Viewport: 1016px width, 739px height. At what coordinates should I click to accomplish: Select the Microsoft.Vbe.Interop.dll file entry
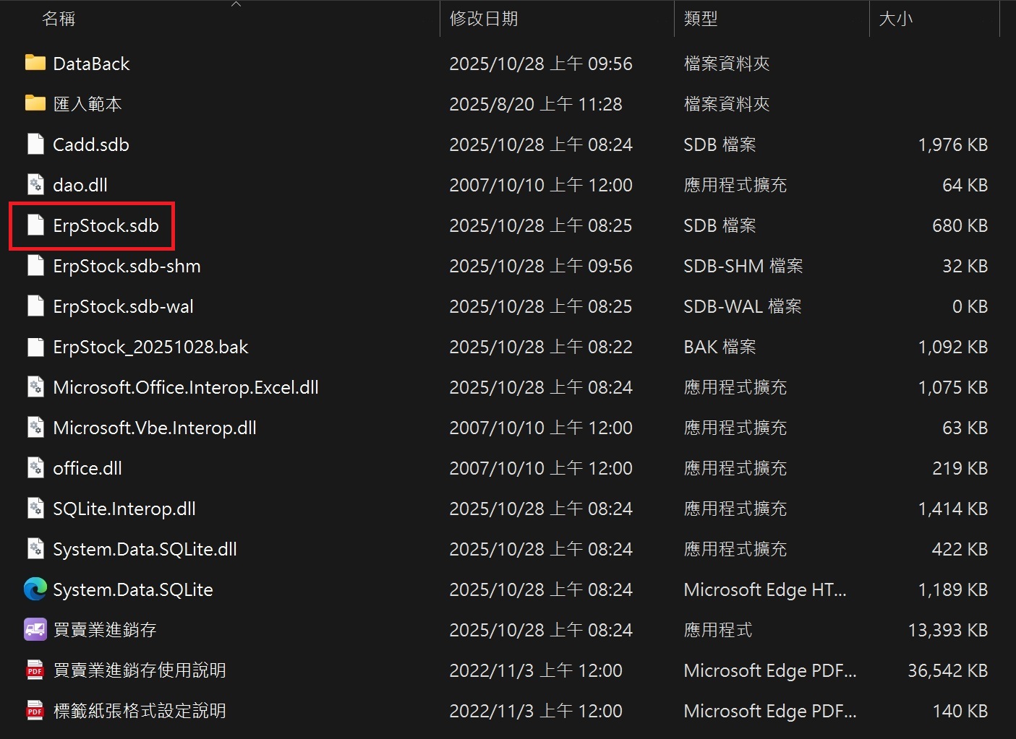155,428
